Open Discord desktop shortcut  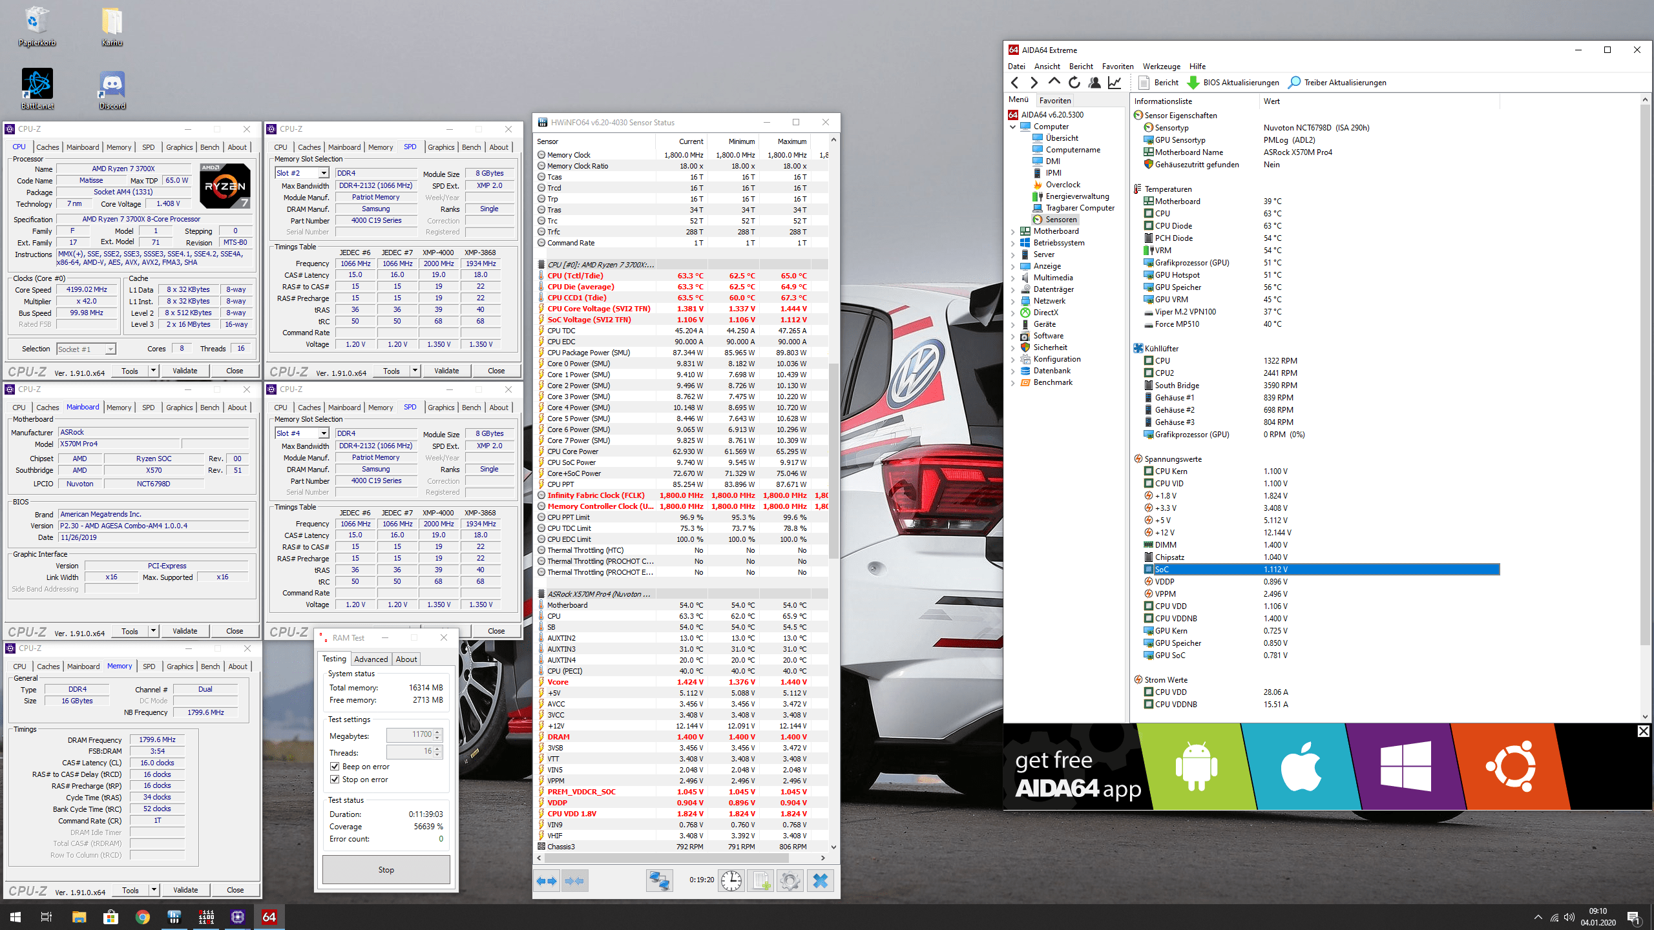point(112,89)
